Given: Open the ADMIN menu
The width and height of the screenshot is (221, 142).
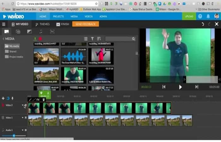Looking at the screenshot, I should click(x=103, y=16).
